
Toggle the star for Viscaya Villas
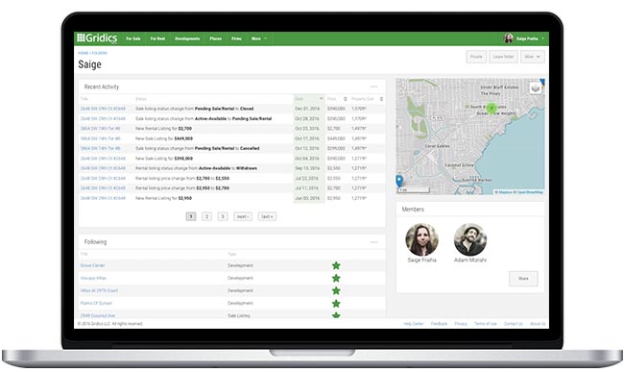[x=336, y=278]
